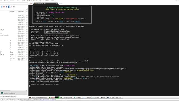This screenshot has width=179, height=101.
Task: Click the disk usage icon in the status bar
Action: tap(108, 97)
